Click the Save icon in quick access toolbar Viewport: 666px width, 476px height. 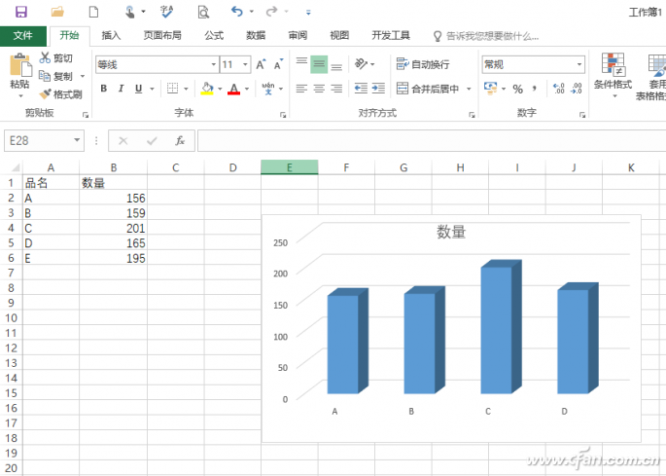[21, 12]
